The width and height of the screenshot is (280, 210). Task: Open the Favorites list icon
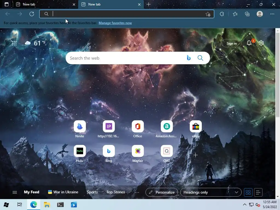tap(235, 14)
